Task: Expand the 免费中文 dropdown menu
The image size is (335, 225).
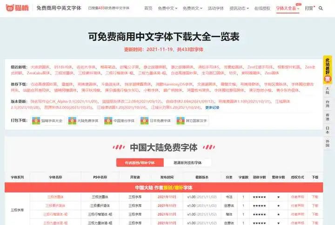Action: click(167, 8)
